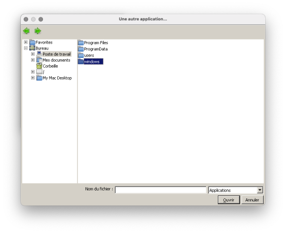Click the Program Files folder icon
The width and height of the screenshot is (286, 233).
(x=81, y=43)
